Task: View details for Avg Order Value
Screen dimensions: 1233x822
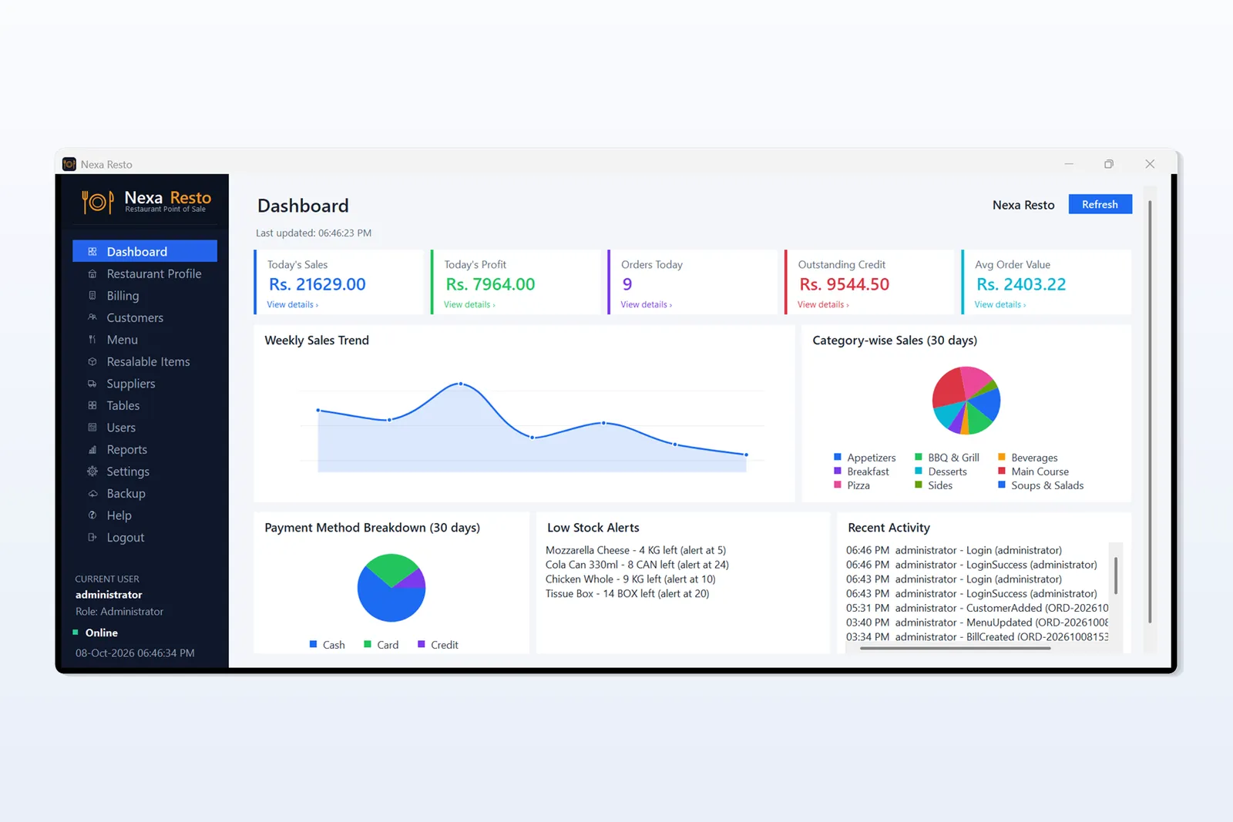Action: point(1000,305)
